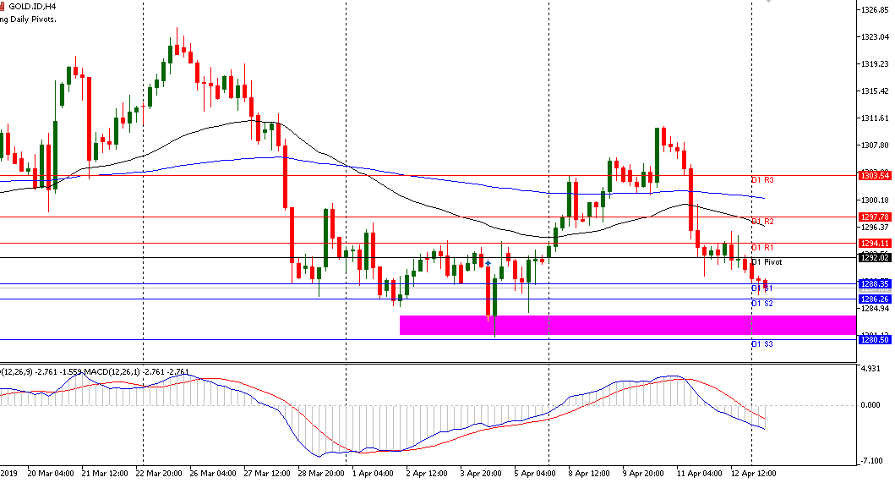The image size is (895, 483).
Task: Click the red 1303.54 price tag
Action: [x=875, y=175]
